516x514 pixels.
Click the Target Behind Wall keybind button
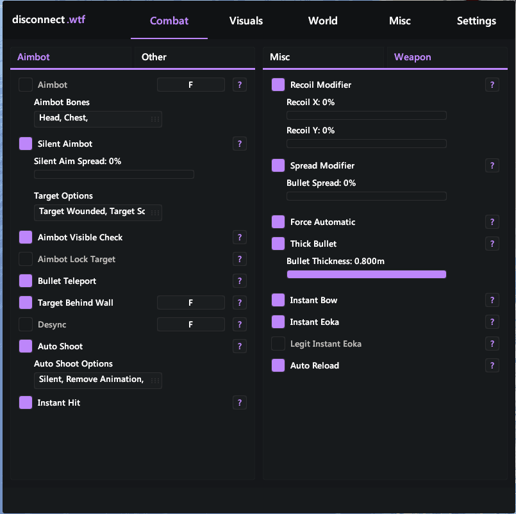[x=191, y=303]
